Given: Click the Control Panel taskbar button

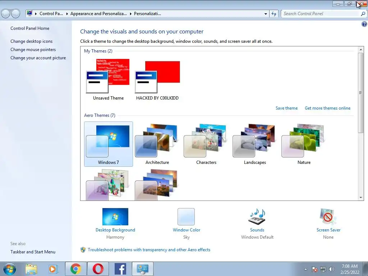Looking at the screenshot, I should pos(142,269).
